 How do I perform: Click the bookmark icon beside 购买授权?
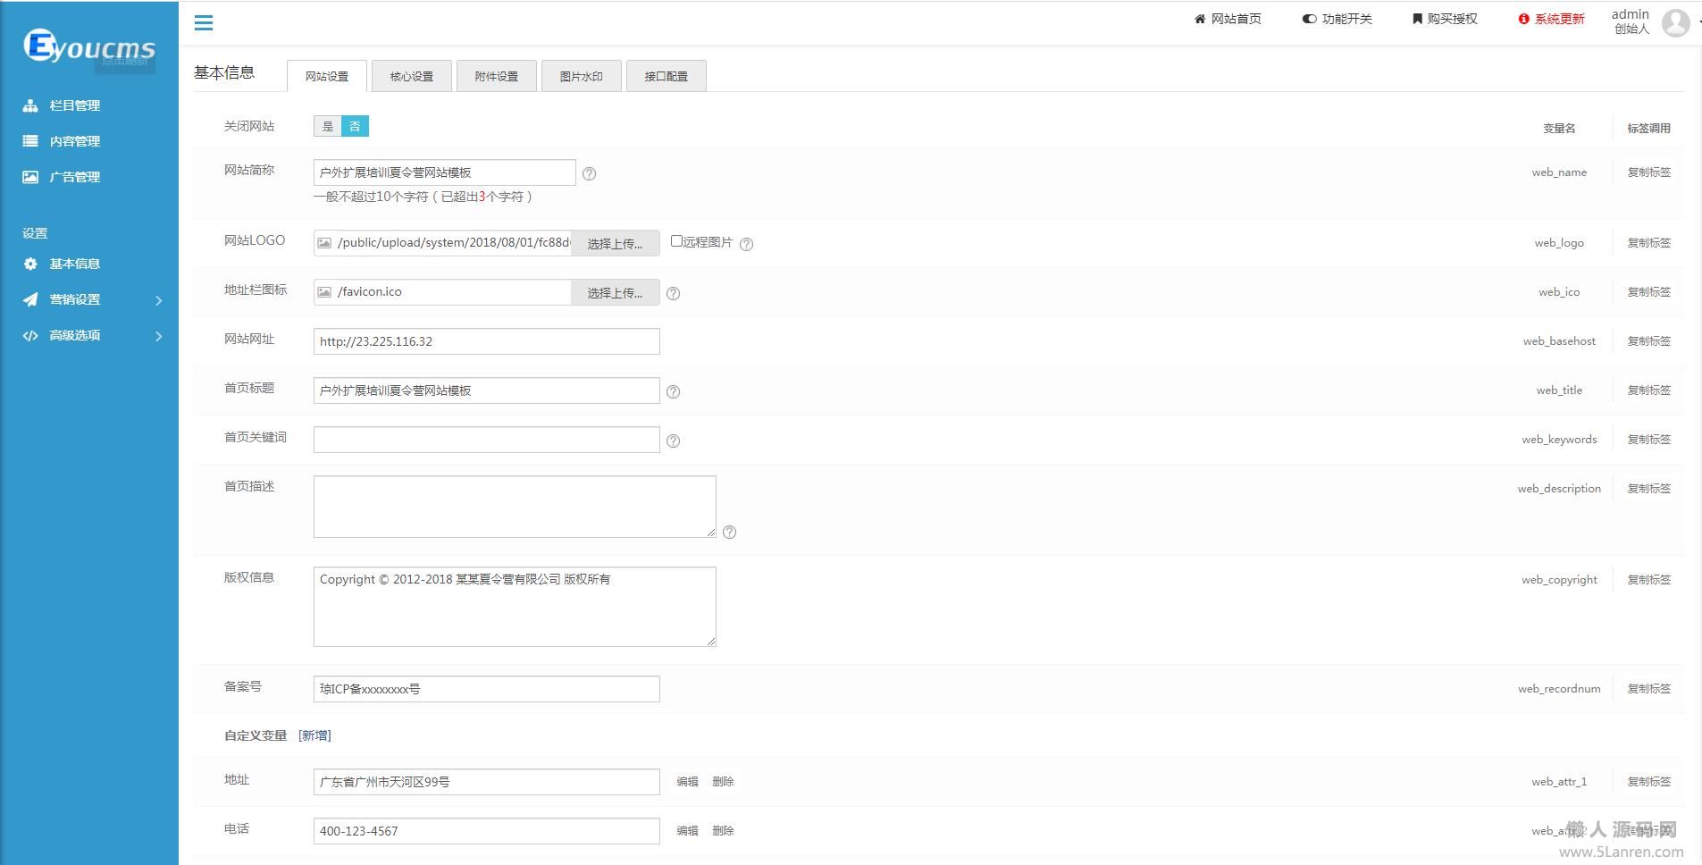tap(1417, 19)
